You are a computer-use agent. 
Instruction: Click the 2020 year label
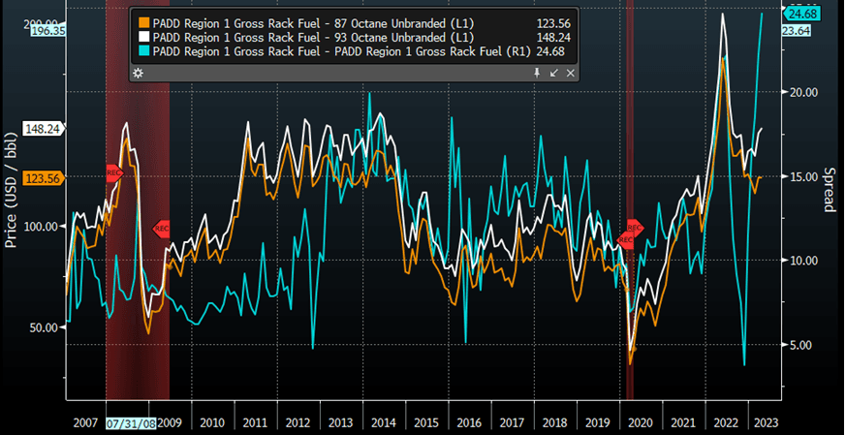[x=640, y=422]
